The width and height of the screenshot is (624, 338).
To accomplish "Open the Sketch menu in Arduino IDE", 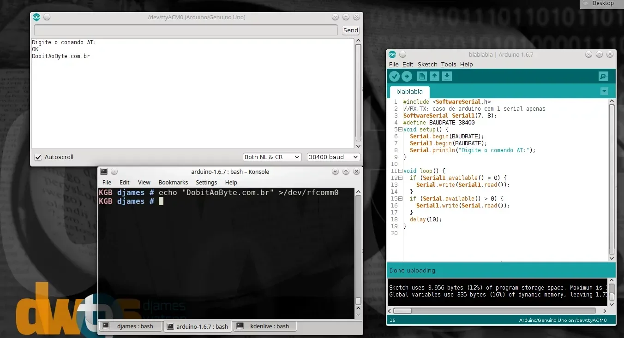I will [x=427, y=65].
